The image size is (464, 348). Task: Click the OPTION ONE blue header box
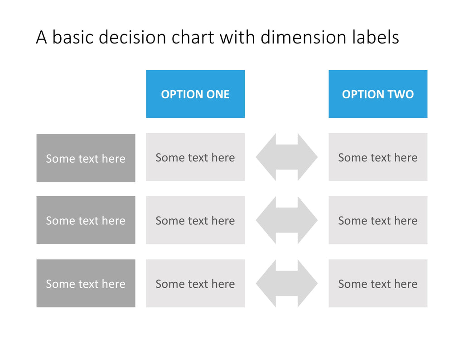click(x=195, y=94)
